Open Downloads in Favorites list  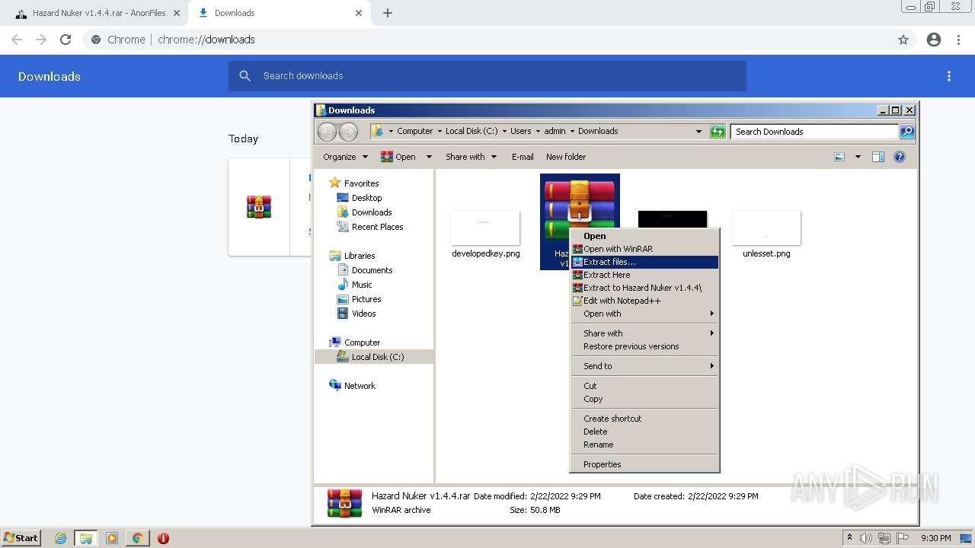pyautogui.click(x=372, y=212)
